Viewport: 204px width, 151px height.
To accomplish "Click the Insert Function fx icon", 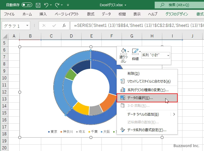I will pyautogui.click(x=64, y=25).
